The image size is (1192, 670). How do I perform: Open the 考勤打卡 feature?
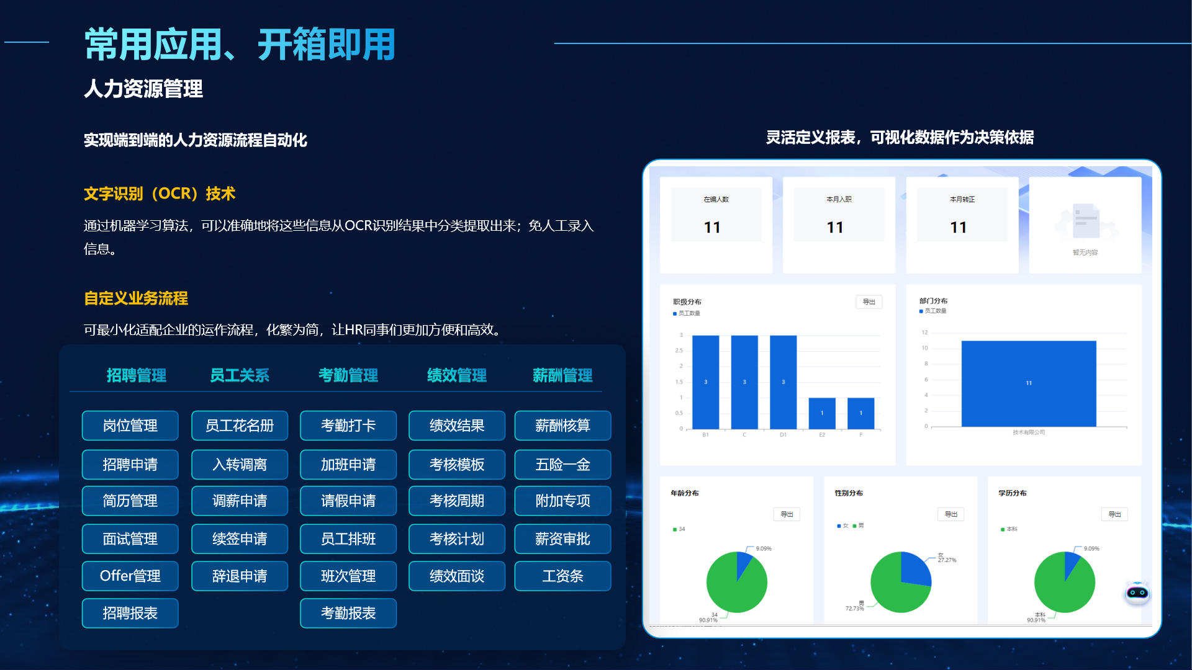point(348,426)
